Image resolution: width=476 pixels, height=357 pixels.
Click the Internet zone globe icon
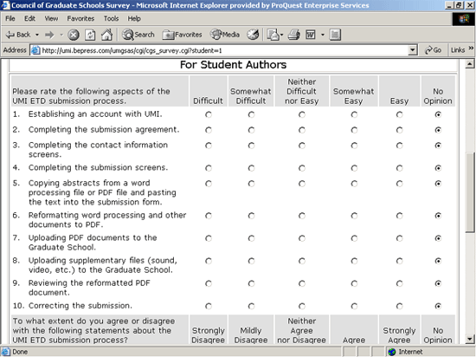click(392, 352)
